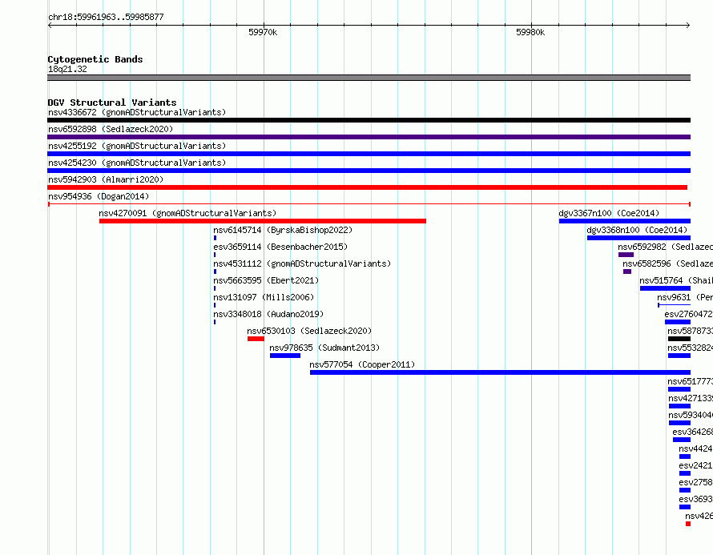The height and width of the screenshot is (555, 713).
Task: Select the blue dgv3368n100 variant bar
Action: tap(638, 238)
